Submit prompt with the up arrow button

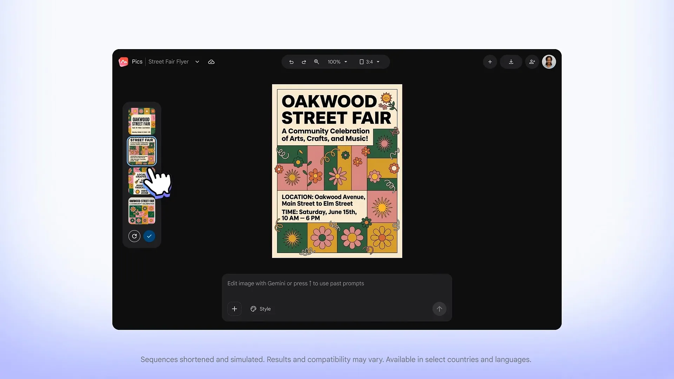(440, 309)
